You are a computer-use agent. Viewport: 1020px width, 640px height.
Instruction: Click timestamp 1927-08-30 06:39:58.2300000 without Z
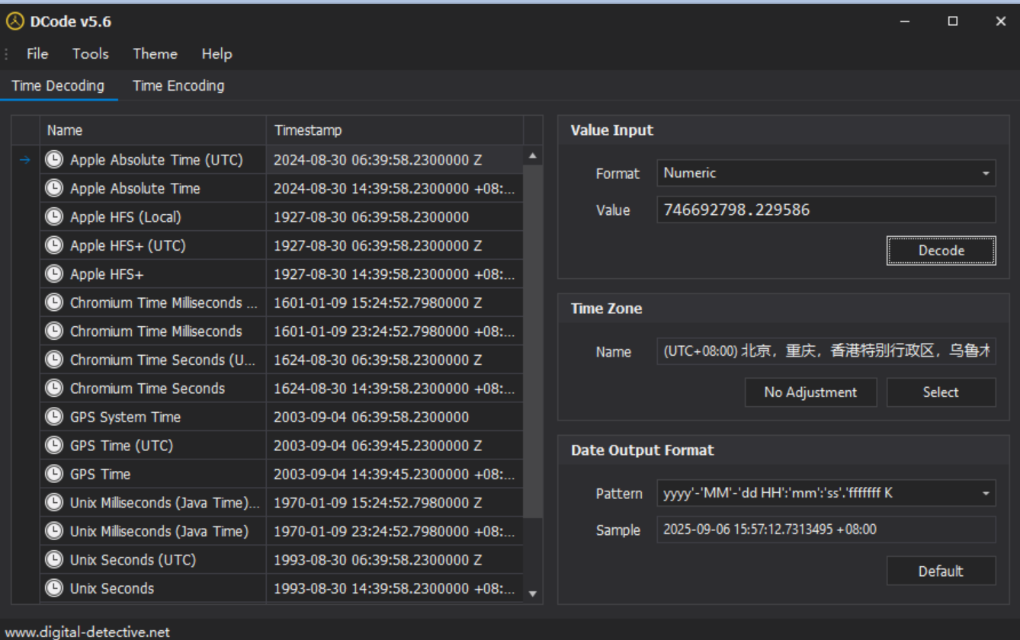click(371, 217)
